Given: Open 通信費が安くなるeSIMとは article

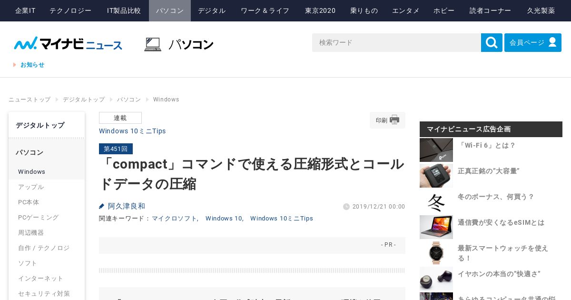Looking at the screenshot, I should pyautogui.click(x=501, y=222).
